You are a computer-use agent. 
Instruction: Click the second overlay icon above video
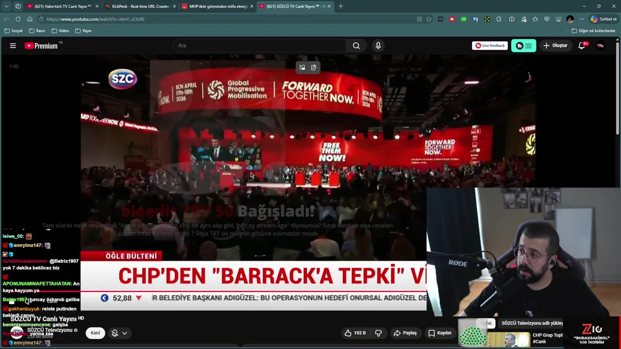(x=313, y=68)
